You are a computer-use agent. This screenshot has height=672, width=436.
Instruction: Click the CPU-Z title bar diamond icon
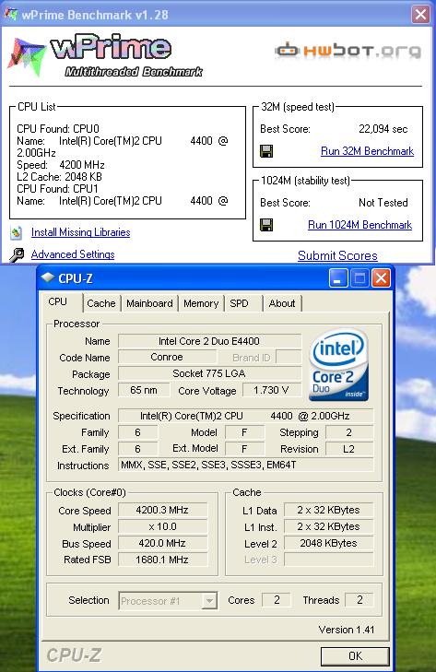(x=48, y=277)
